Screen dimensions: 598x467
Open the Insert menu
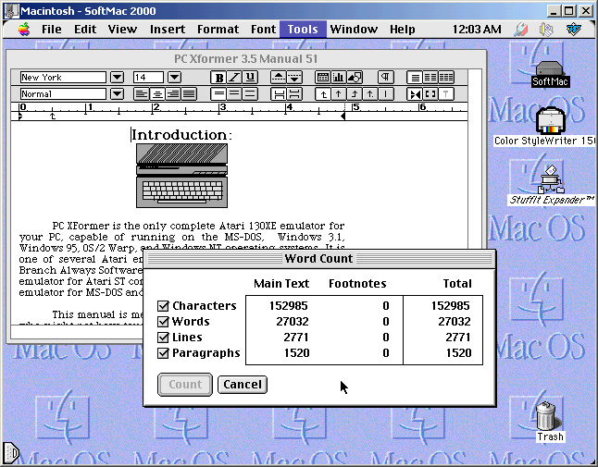168,30
